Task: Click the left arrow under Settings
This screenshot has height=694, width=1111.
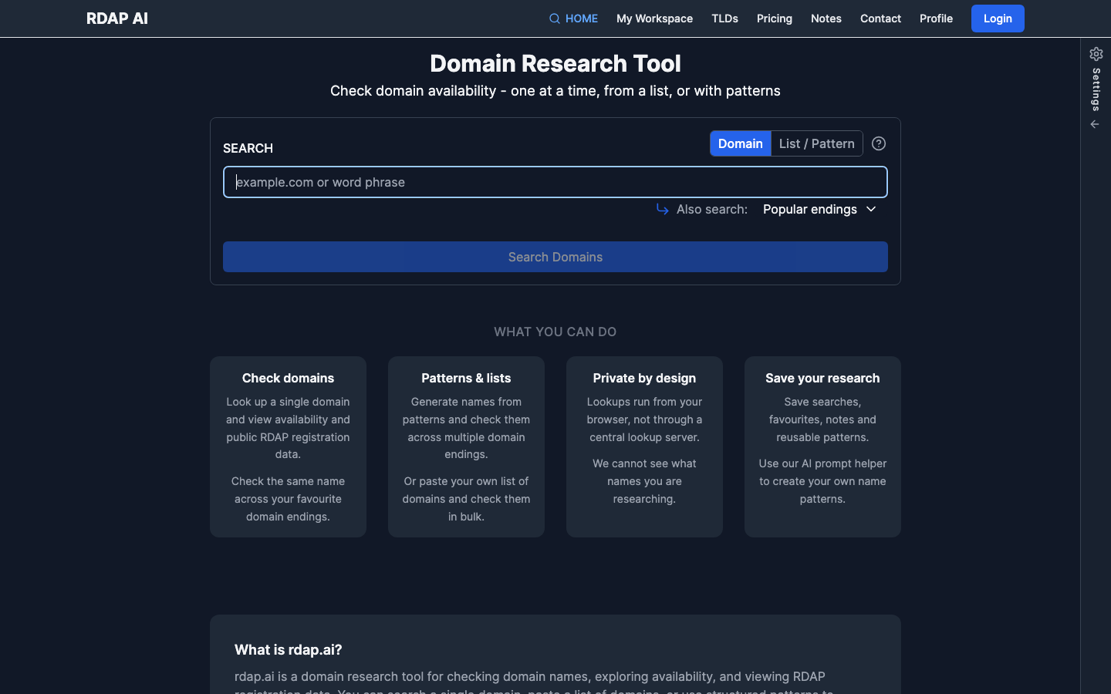Action: coord(1095,124)
